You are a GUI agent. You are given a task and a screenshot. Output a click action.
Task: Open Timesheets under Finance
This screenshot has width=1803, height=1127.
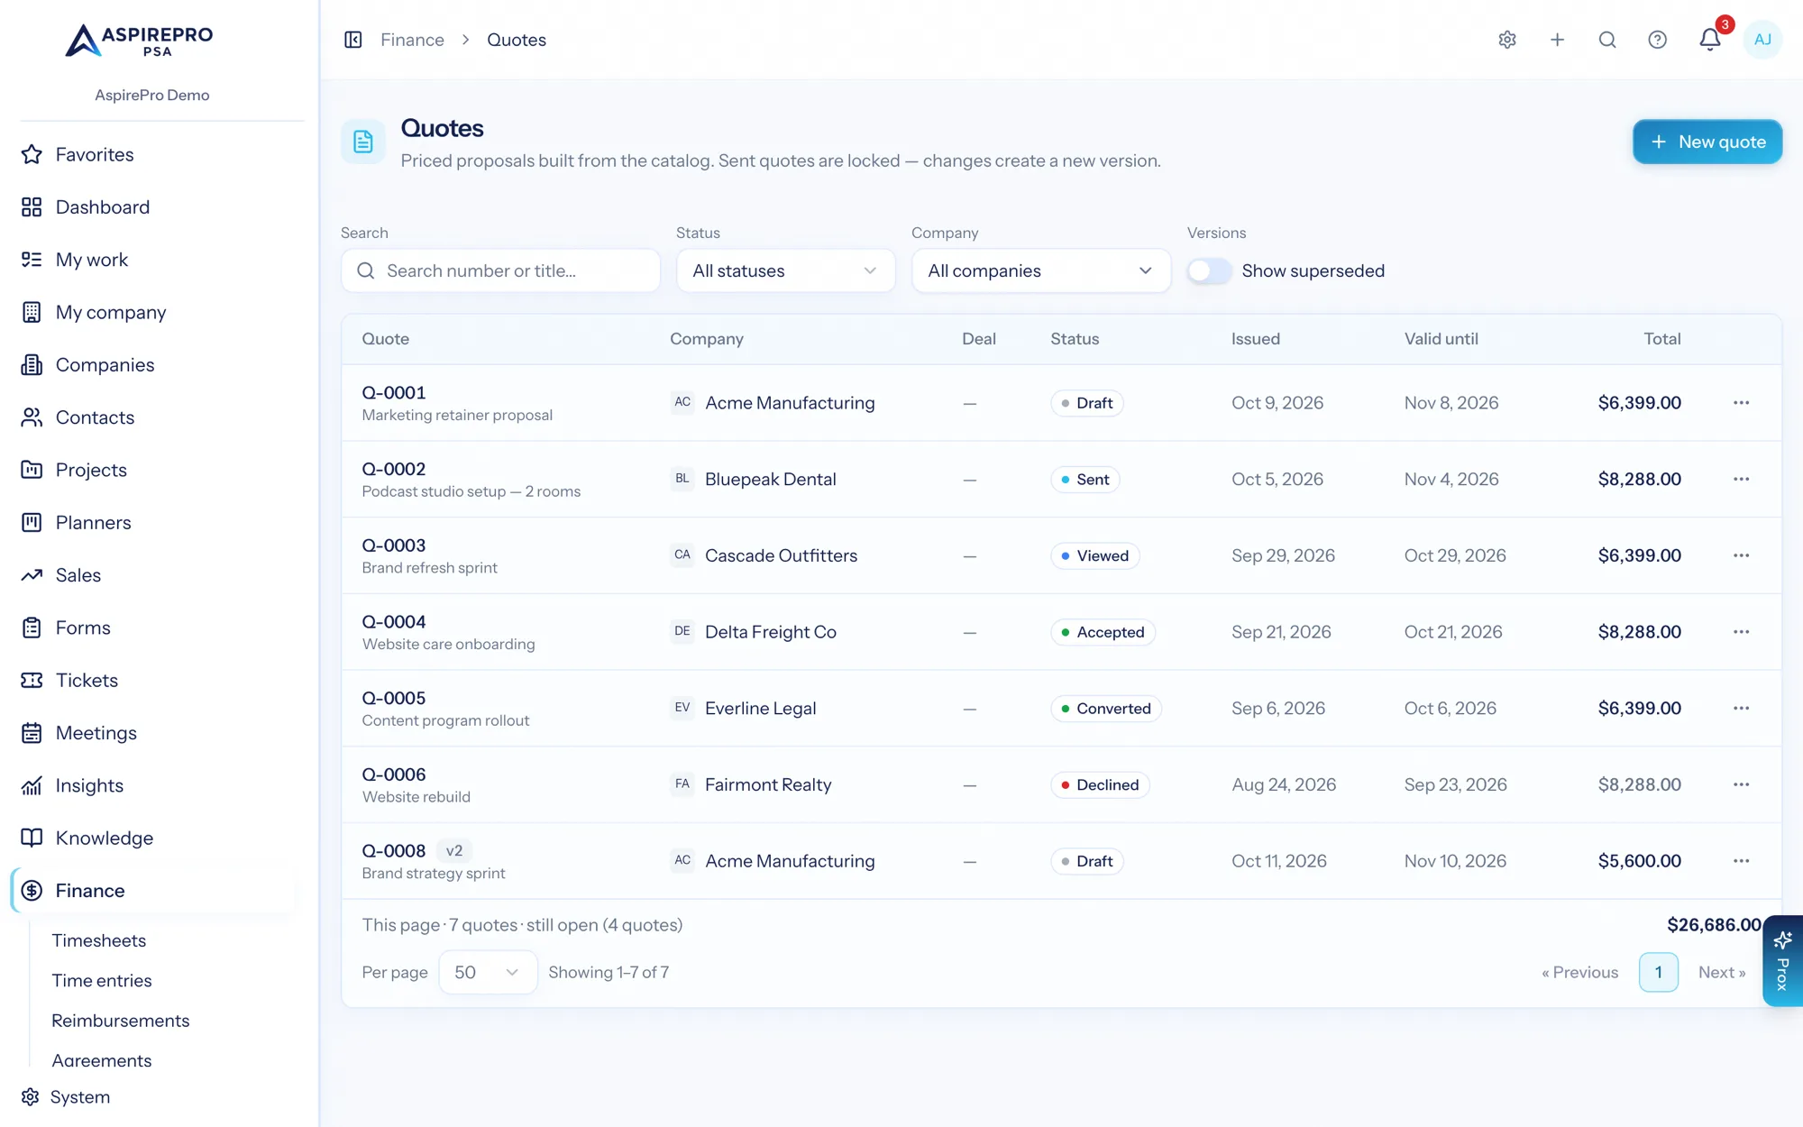(99, 940)
